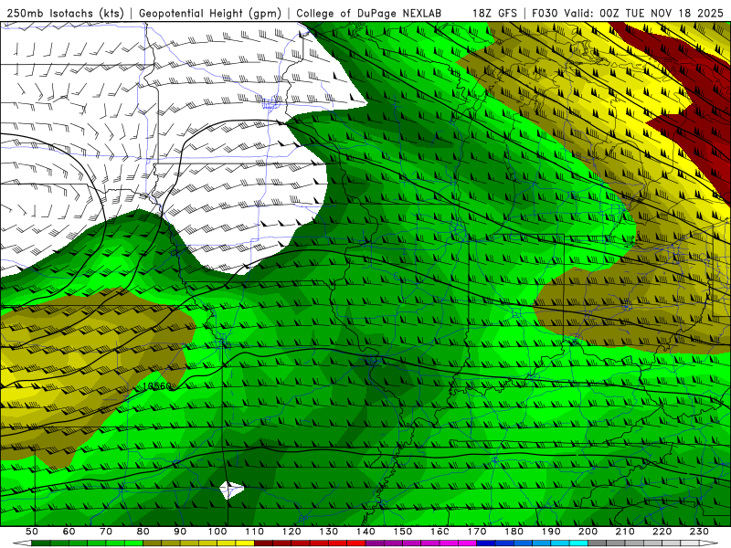Click the 150 label on the color scale
The height and width of the screenshot is (548, 731).
tap(403, 532)
